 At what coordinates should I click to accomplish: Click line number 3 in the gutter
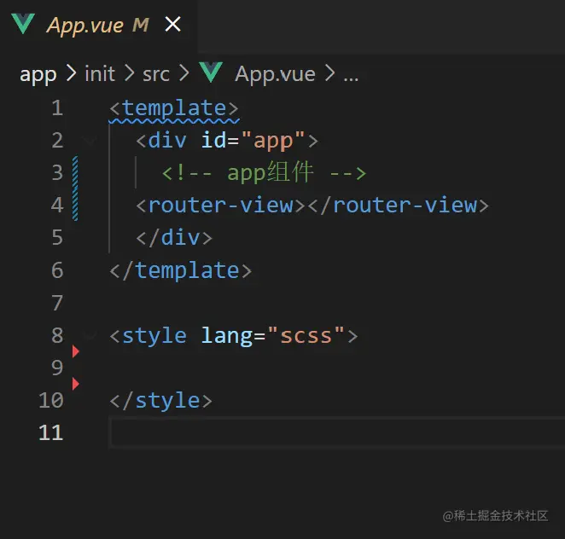[57, 173]
